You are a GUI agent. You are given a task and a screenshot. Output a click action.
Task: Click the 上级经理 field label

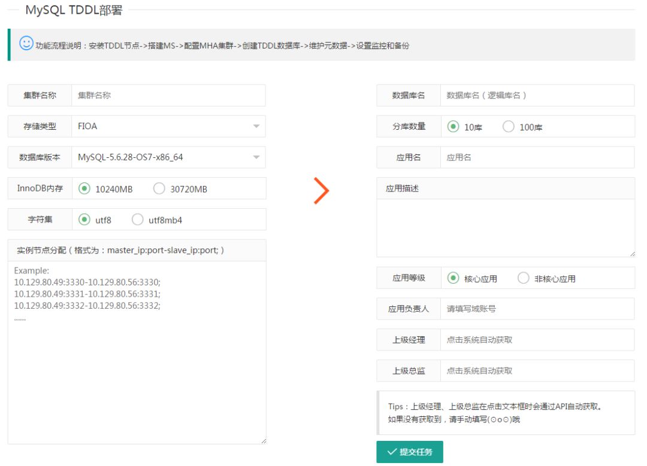(x=409, y=340)
